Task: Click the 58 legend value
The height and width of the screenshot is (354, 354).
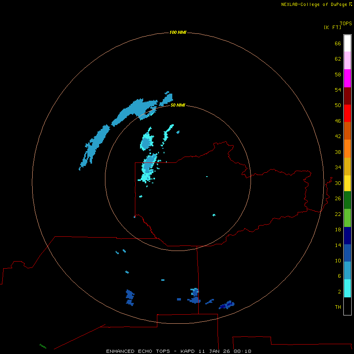Action: [x=338, y=74]
